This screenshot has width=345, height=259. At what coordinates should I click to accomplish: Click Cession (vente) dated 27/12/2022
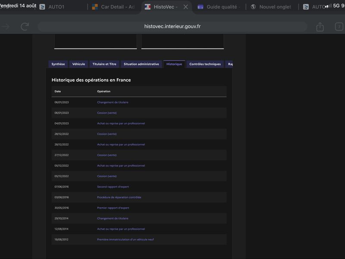[107, 155]
